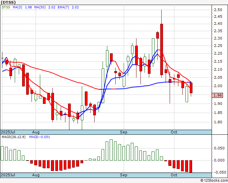Click the MACD:-0.051 value readout

click(40, 137)
